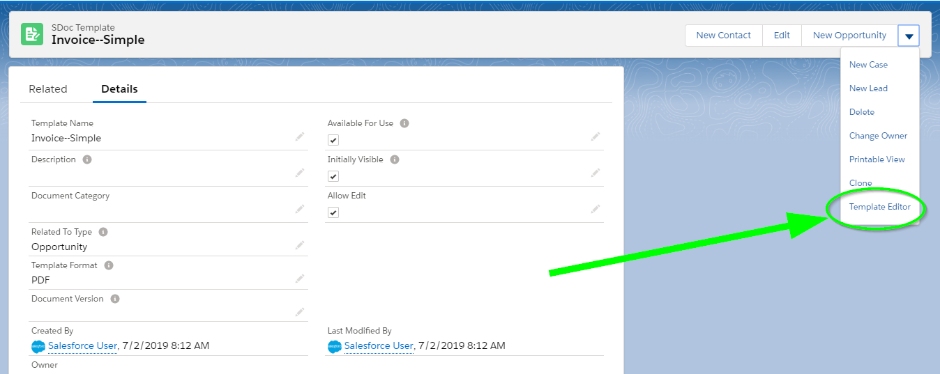Show info tooltip for Initially Visible
The width and height of the screenshot is (940, 374).
point(395,159)
